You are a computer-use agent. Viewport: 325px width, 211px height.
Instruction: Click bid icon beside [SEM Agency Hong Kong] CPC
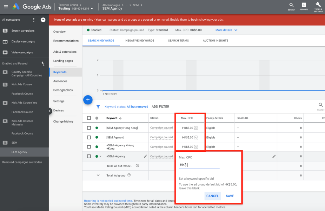pos(196,128)
